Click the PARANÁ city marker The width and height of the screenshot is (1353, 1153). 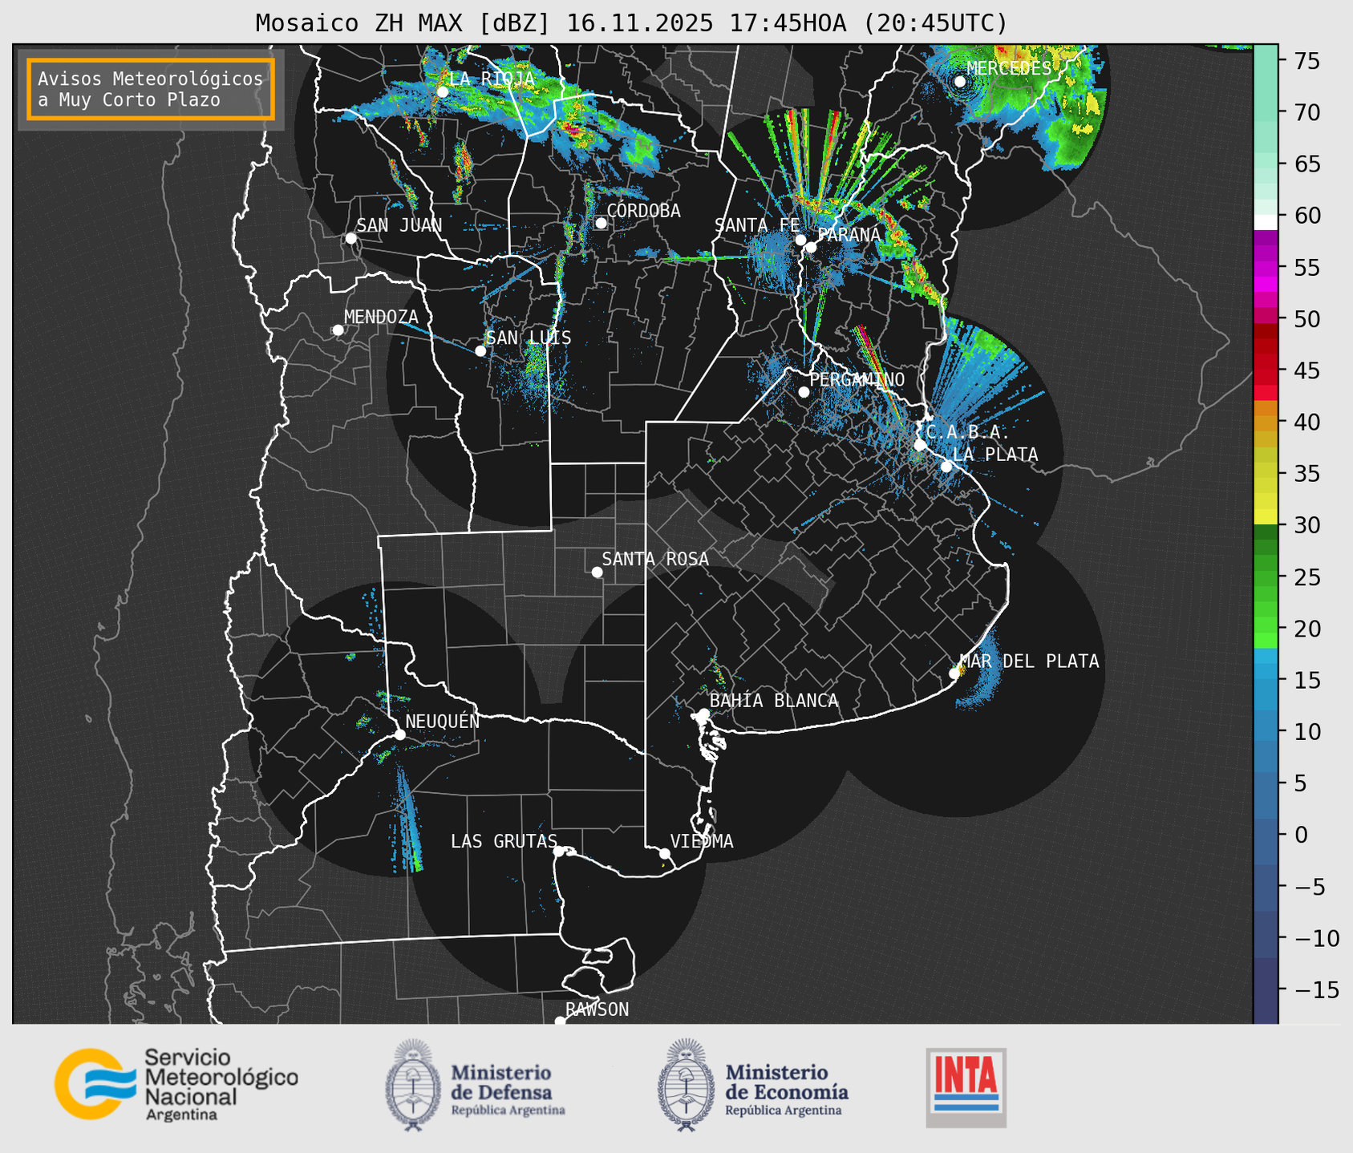click(811, 247)
